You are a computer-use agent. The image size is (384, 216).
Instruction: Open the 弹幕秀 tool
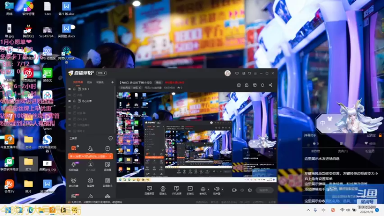coord(90,182)
